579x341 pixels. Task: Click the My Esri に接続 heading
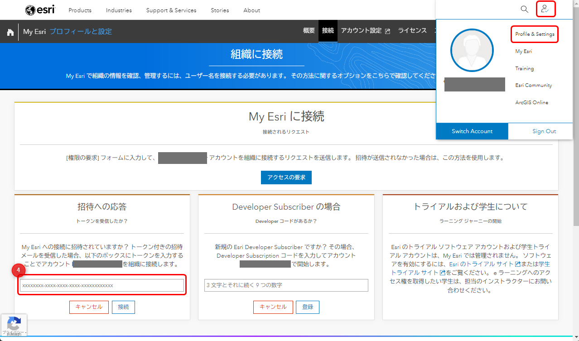[286, 116]
